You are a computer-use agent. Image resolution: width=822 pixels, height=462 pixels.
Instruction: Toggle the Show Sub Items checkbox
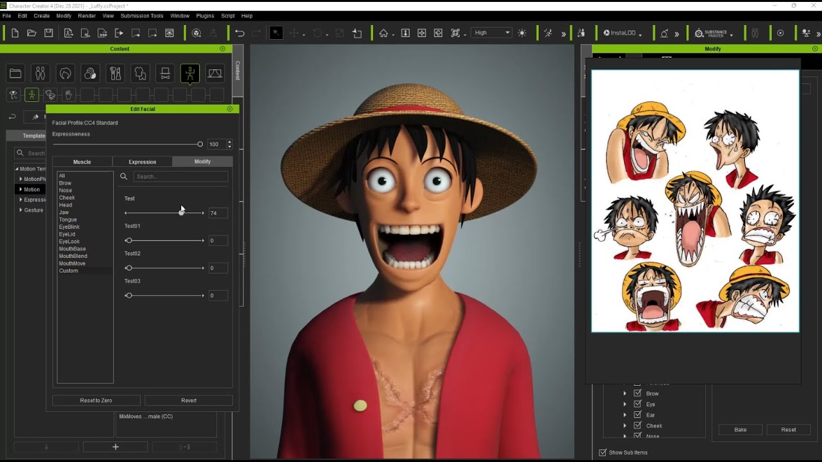tap(602, 452)
